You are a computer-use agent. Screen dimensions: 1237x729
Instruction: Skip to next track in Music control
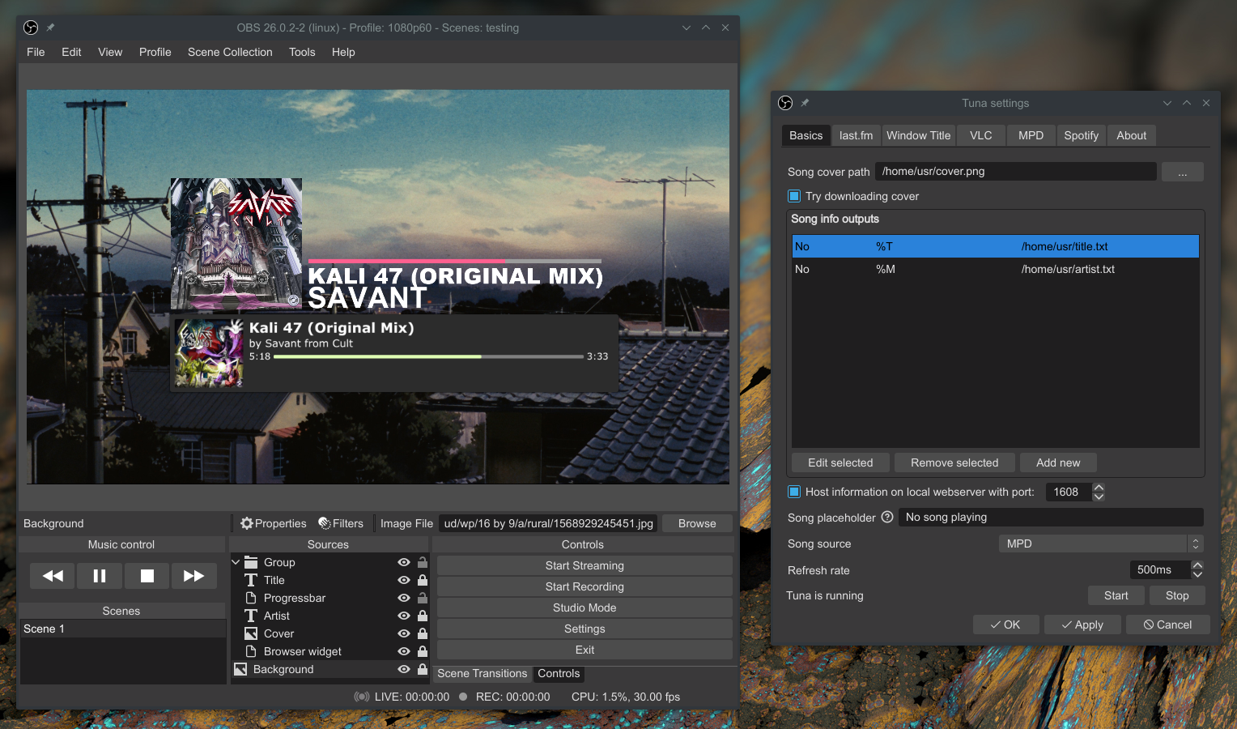pos(194,576)
